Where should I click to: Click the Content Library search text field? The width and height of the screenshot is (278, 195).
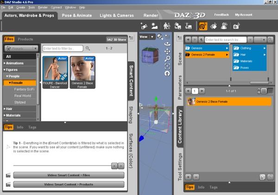(226, 40)
